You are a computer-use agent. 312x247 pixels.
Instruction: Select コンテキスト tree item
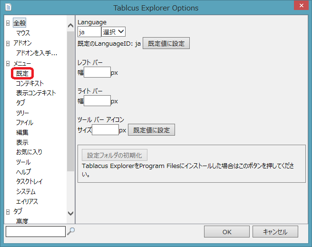pos(29,83)
